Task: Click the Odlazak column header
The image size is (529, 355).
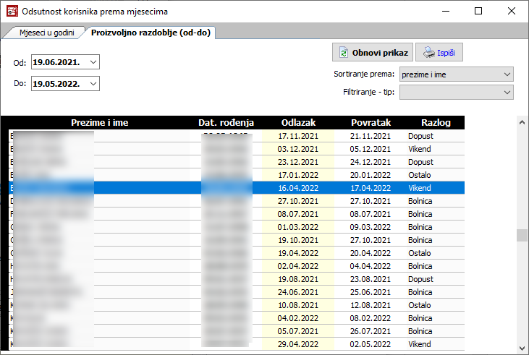Action: click(x=297, y=123)
